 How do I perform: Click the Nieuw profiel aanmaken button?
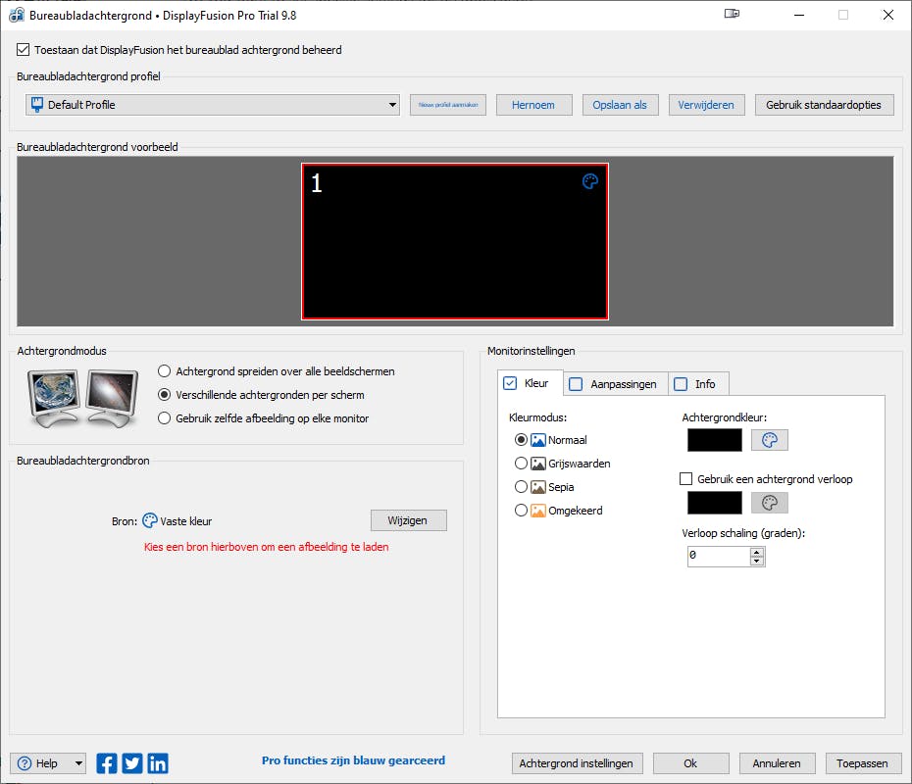coord(448,105)
